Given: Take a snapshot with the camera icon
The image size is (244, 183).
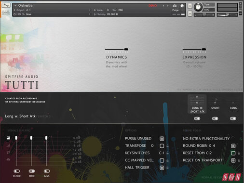Looking at the screenshot, I should [175, 6].
